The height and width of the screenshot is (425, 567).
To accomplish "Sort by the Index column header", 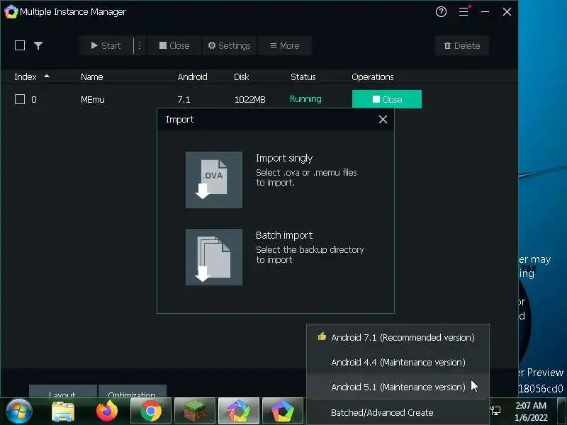I will [26, 77].
